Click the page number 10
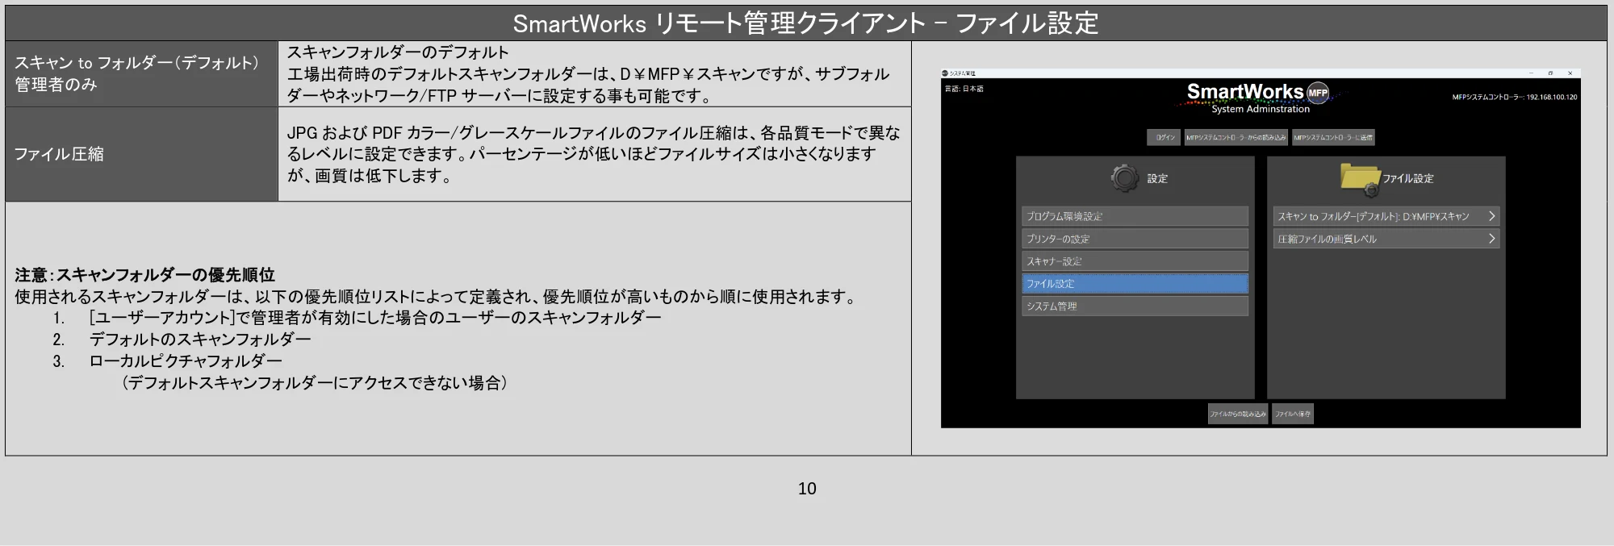1614x546 pixels. [807, 488]
